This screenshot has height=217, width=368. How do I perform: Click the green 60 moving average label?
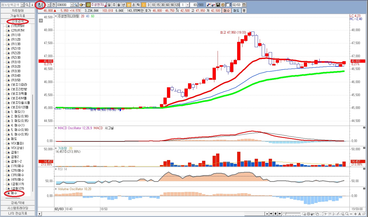[x=93, y=16]
